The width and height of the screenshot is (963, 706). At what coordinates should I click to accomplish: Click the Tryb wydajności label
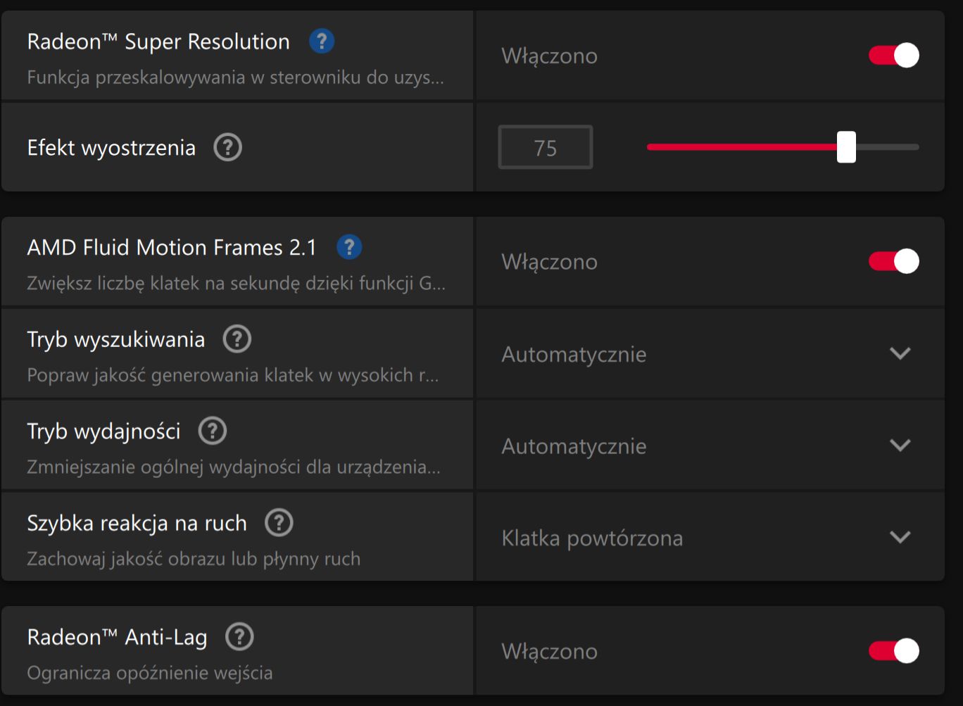click(x=103, y=431)
